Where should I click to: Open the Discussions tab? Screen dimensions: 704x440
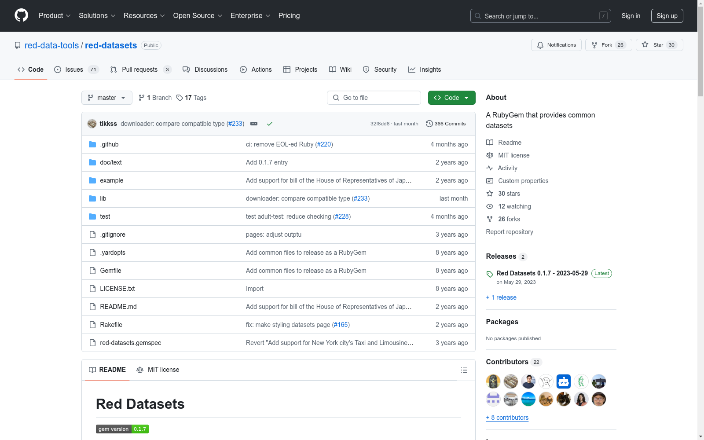(205, 70)
